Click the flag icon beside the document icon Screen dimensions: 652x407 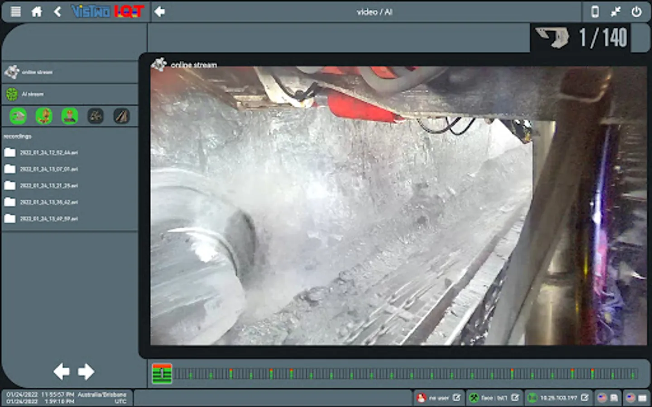tap(602, 398)
